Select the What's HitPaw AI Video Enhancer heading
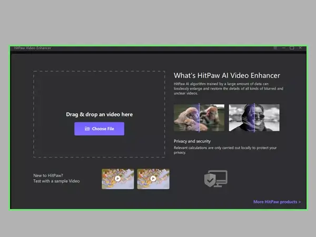The width and height of the screenshot is (316, 237). (227, 75)
